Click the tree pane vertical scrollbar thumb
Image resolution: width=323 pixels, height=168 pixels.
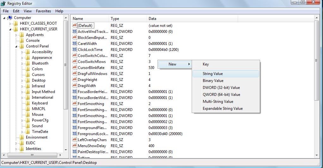click(x=65, y=65)
